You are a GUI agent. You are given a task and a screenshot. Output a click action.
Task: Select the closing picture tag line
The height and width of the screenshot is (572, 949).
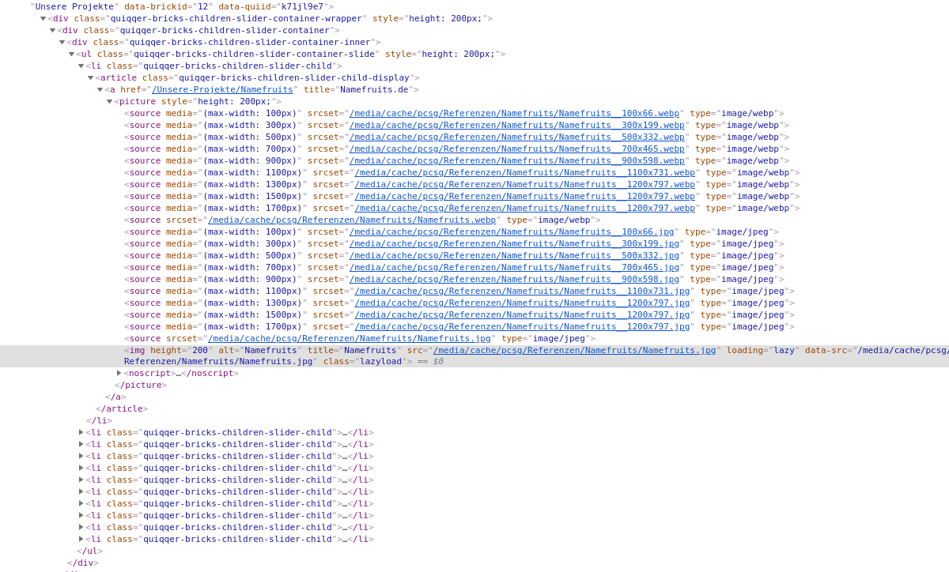(141, 386)
